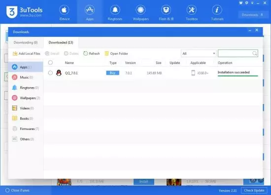271x195 pixels.
Task: Click the Install toolbar button
Action: click(52, 54)
